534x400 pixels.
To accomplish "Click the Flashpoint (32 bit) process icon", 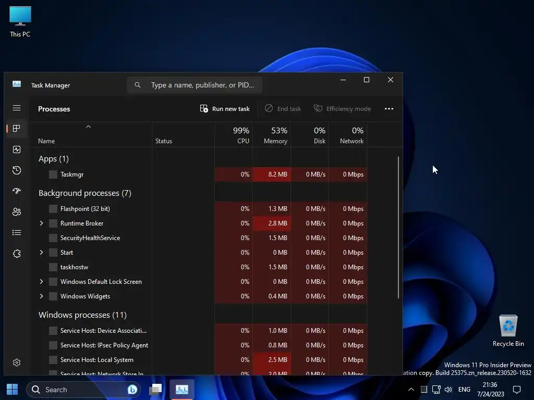I will pyautogui.click(x=53, y=209).
